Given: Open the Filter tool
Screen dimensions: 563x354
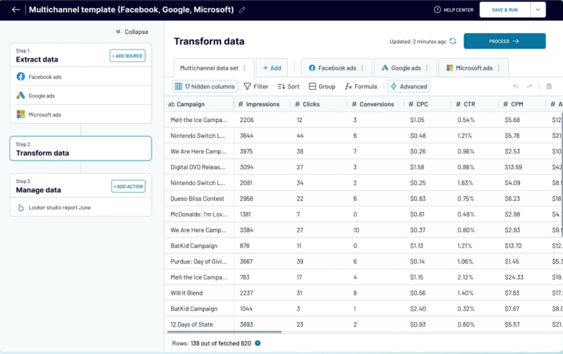Looking at the screenshot, I should coord(256,87).
